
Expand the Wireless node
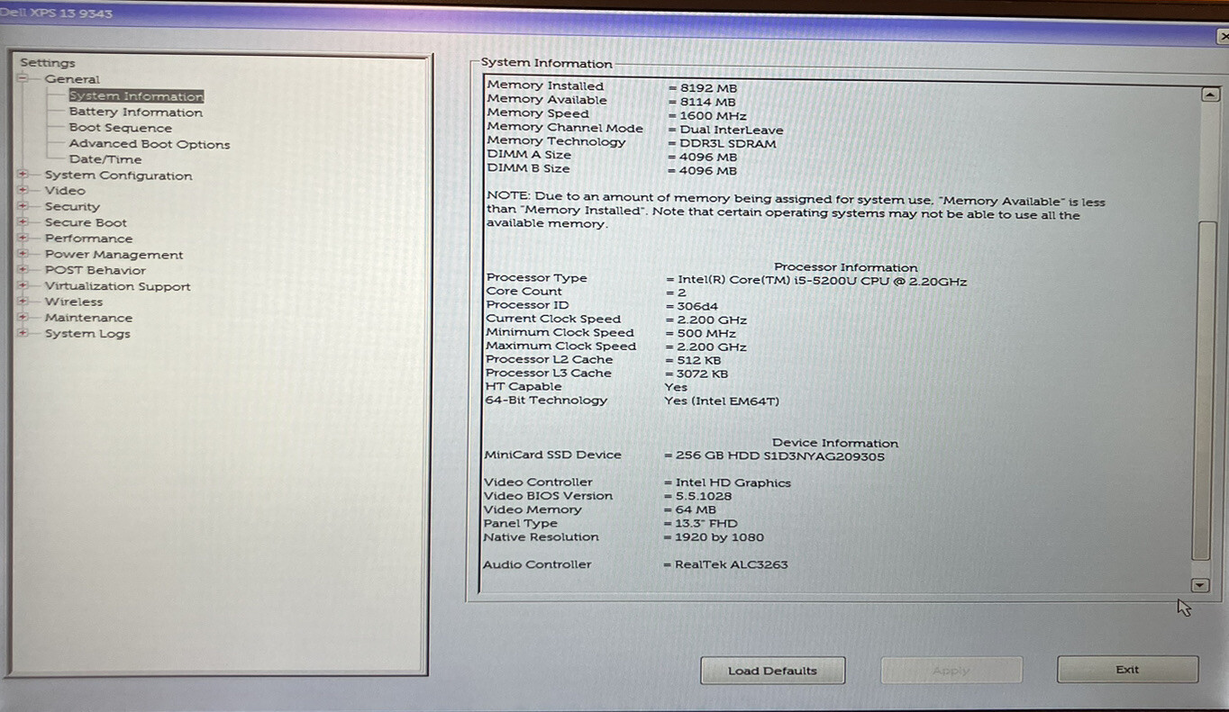tap(23, 302)
